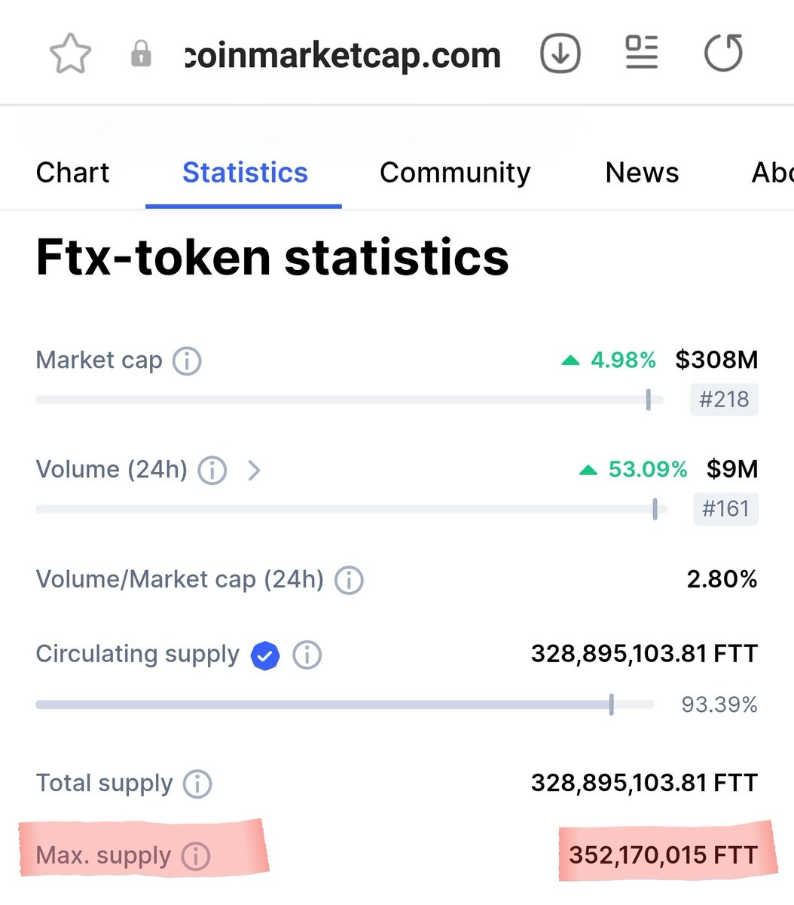Expand Volume (24h) details chevron
Screen dimensions: 794x905
[x=254, y=471]
